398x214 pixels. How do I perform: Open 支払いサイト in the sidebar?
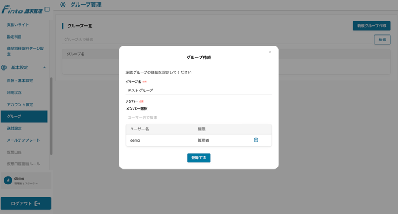coord(18,25)
